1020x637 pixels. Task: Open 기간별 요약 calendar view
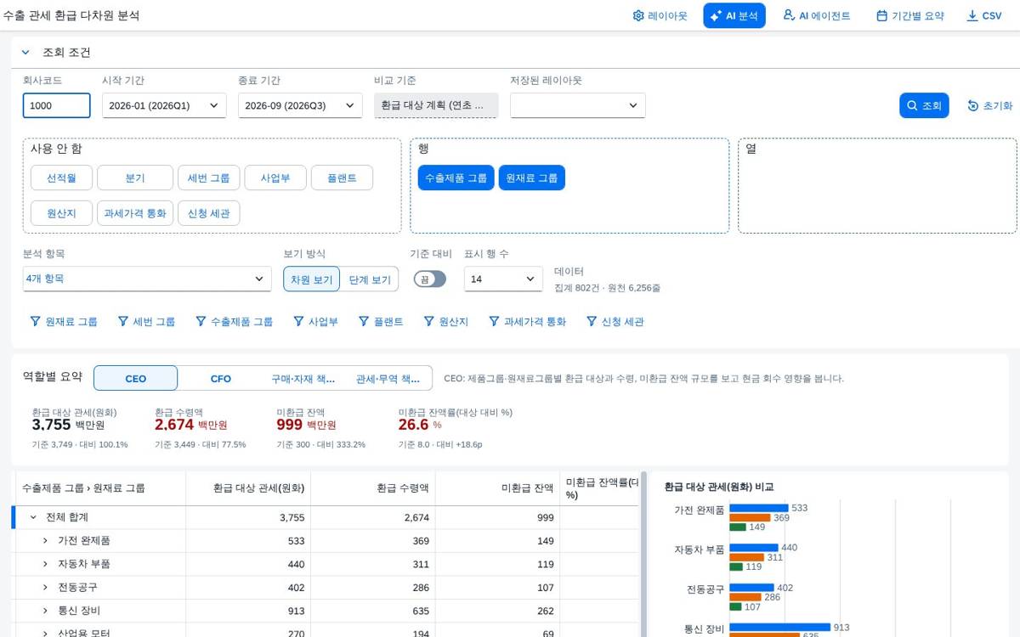pyautogui.click(x=909, y=15)
